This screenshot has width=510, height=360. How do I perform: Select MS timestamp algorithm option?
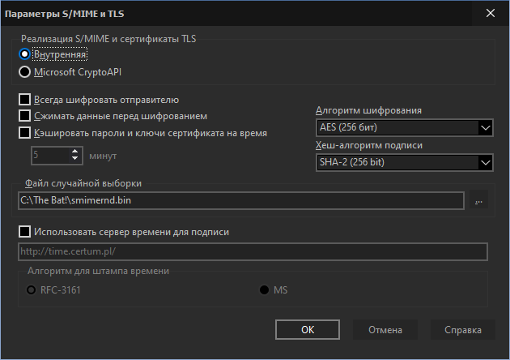pos(264,290)
